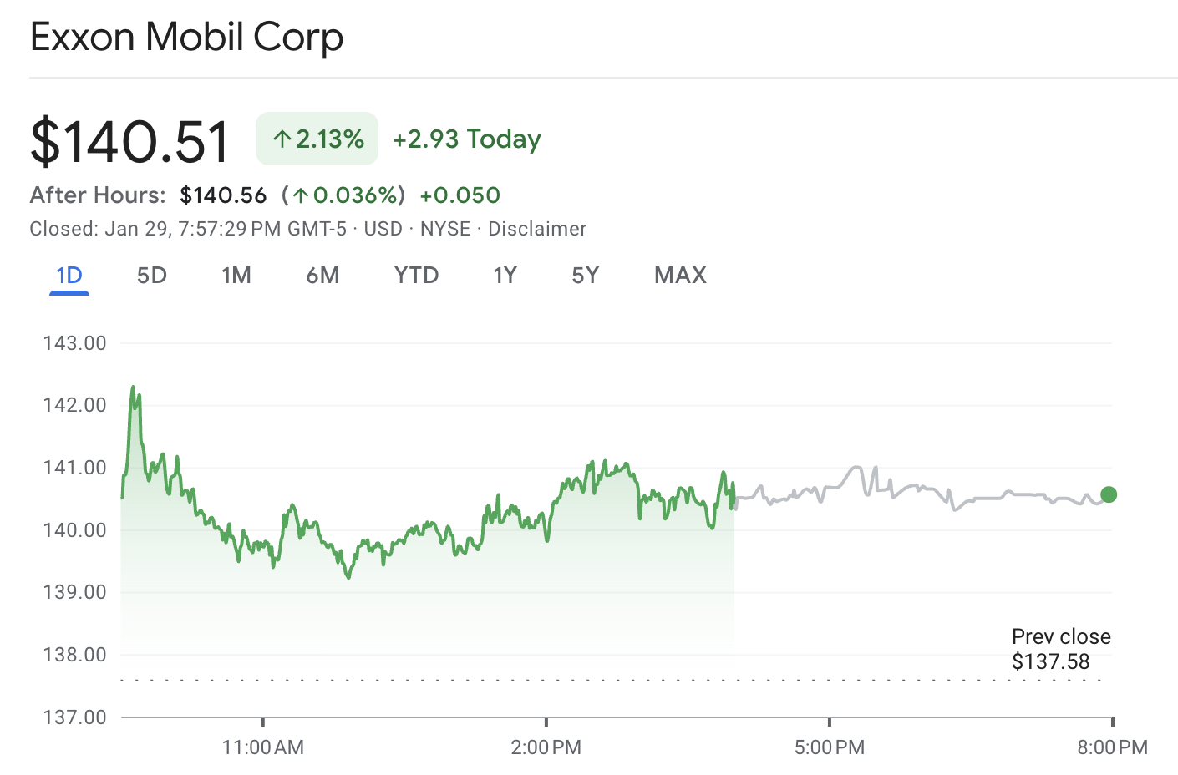Switch to the YTD chart tab
The height and width of the screenshot is (775, 1178).
(x=416, y=275)
